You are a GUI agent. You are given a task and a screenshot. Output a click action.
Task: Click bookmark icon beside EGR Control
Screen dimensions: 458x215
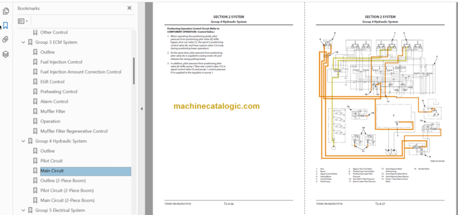[35, 82]
